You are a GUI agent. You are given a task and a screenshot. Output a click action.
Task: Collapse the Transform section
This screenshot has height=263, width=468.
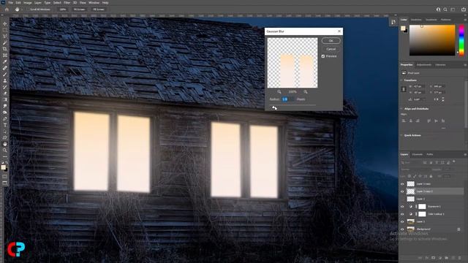tap(401, 80)
